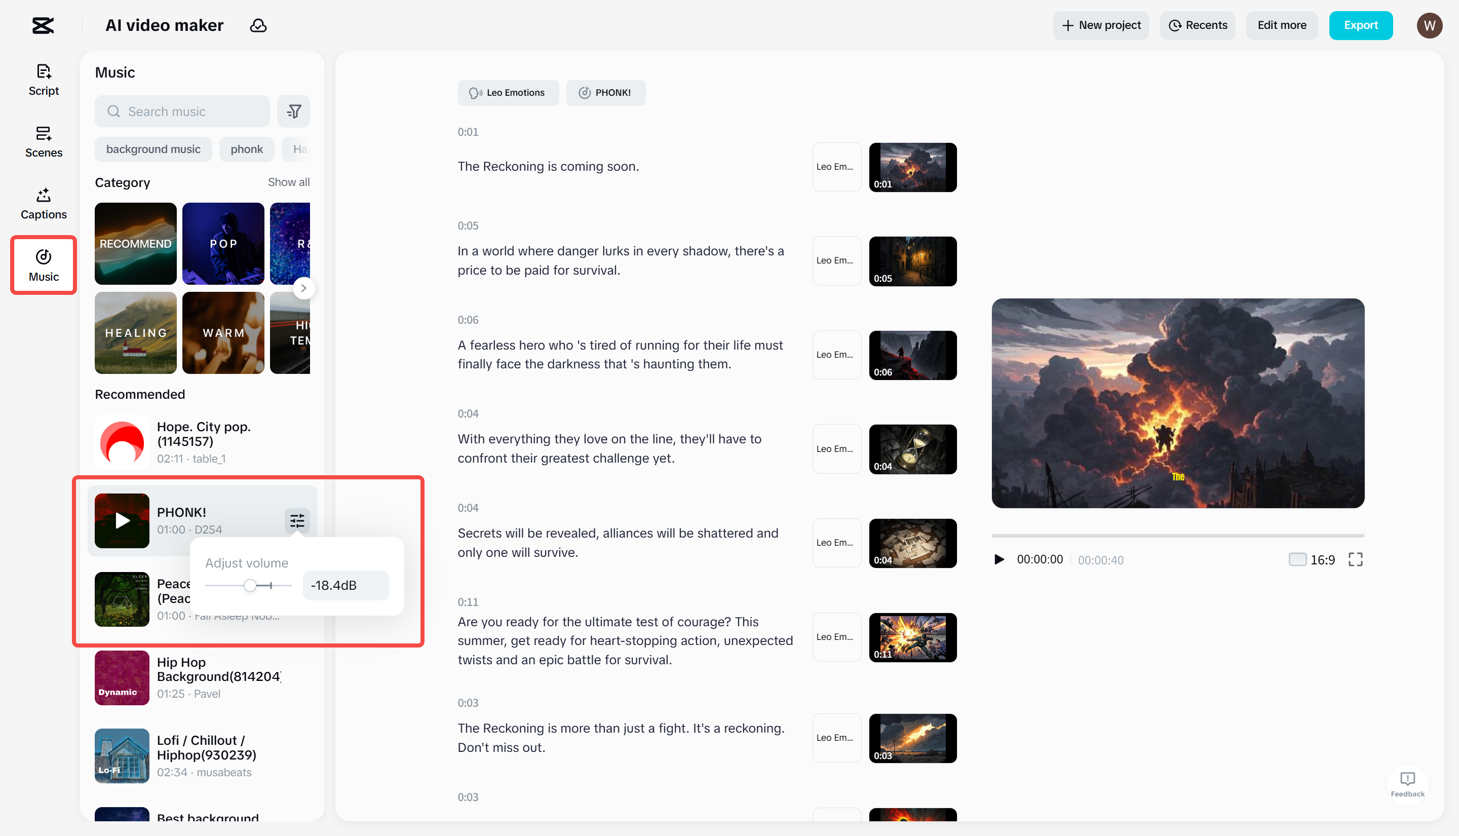Click the cloud sync icon beside AI video maker
The height and width of the screenshot is (836, 1459).
coord(258,25)
